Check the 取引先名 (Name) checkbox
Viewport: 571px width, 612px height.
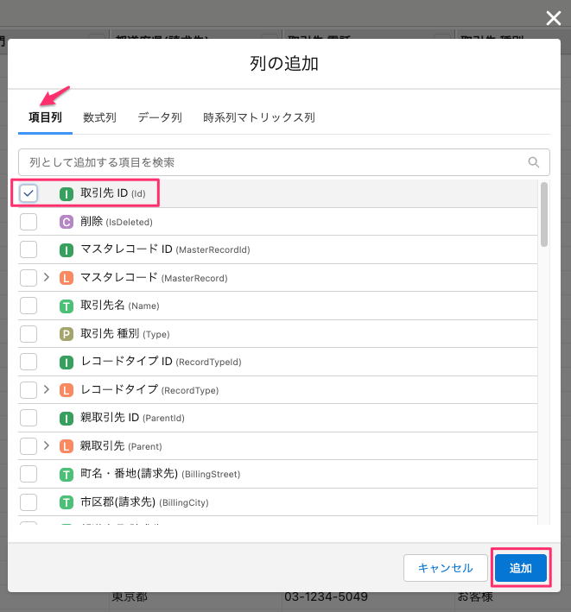point(29,306)
